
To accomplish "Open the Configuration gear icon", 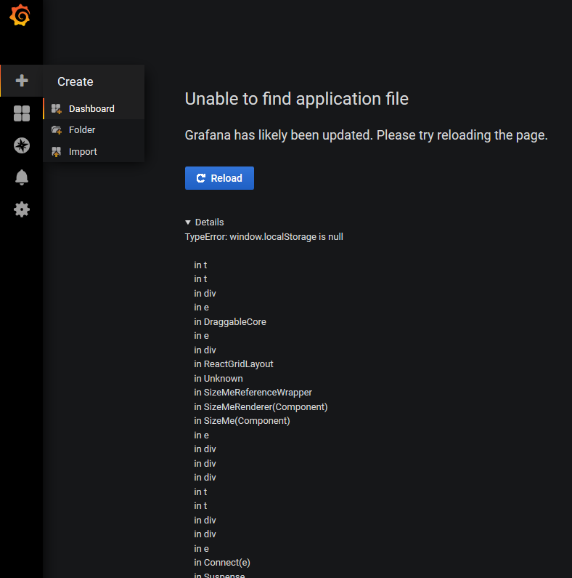I will click(22, 209).
